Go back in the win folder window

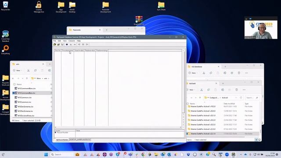tap(13, 79)
